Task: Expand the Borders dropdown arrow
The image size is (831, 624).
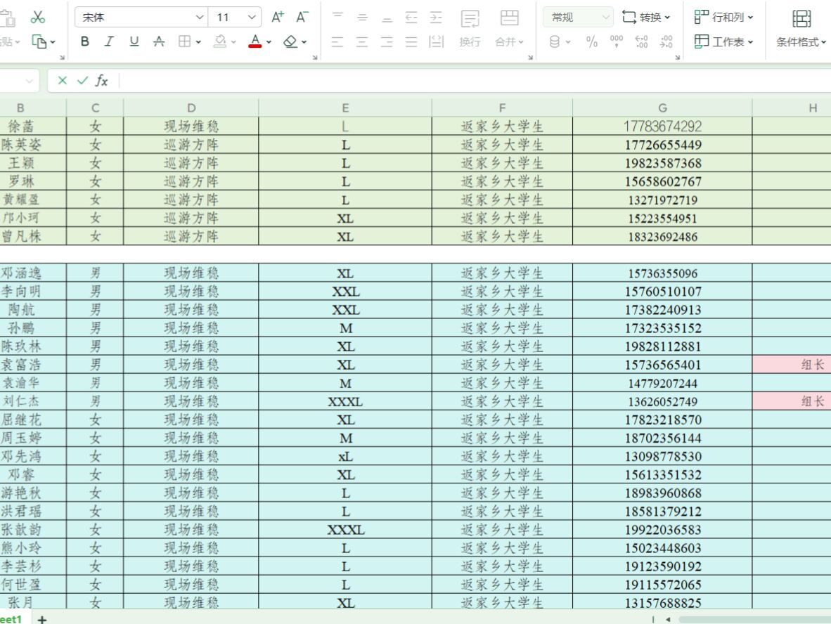Action: click(x=198, y=42)
